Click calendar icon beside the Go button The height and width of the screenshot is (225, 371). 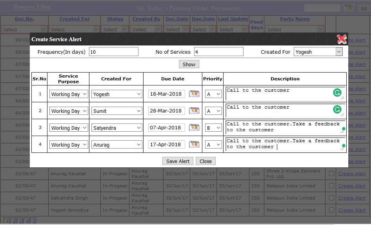click(x=348, y=8)
